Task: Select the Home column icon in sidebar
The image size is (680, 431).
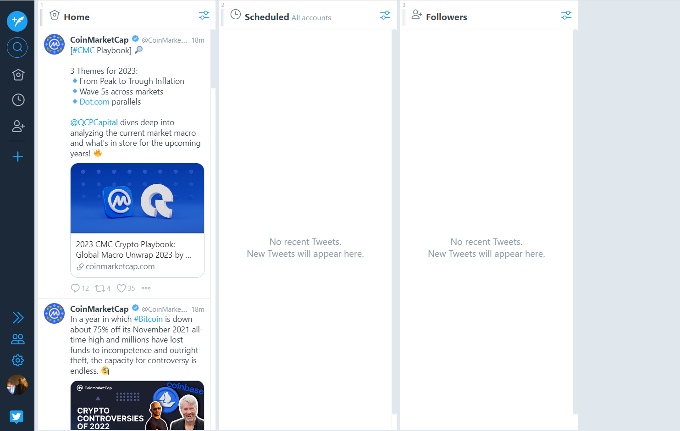Action: click(x=18, y=75)
